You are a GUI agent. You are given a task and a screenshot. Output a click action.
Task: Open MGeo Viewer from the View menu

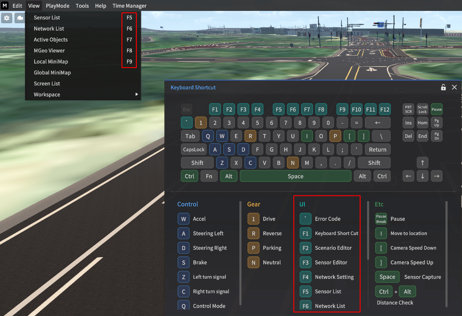coord(49,50)
